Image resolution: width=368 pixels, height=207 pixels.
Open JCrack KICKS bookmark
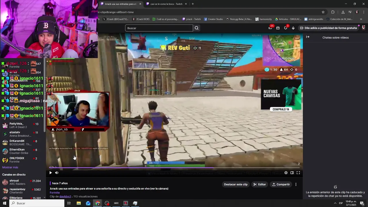[141, 19]
